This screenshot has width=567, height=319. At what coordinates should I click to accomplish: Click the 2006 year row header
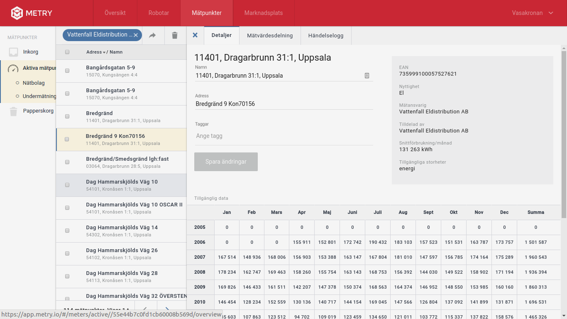click(200, 242)
